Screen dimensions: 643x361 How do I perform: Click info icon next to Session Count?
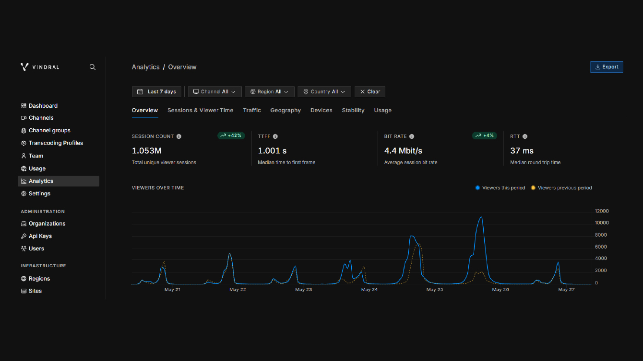(x=179, y=136)
